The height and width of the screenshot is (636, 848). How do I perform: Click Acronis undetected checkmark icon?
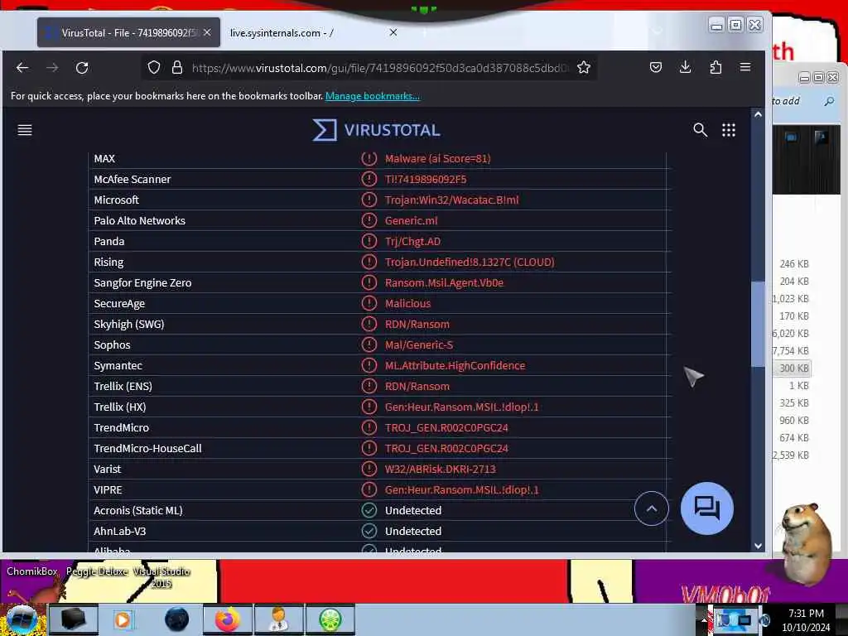(369, 510)
